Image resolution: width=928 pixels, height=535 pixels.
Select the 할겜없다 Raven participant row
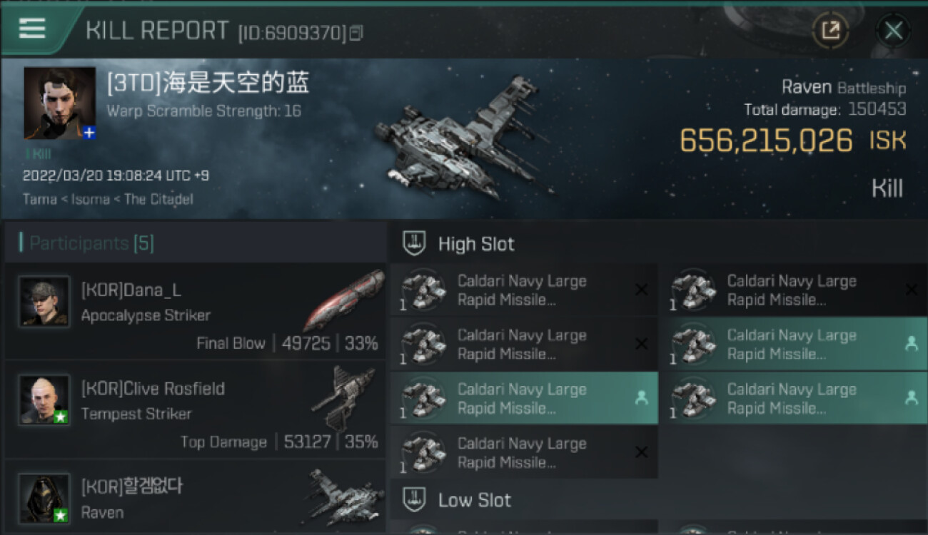195,498
